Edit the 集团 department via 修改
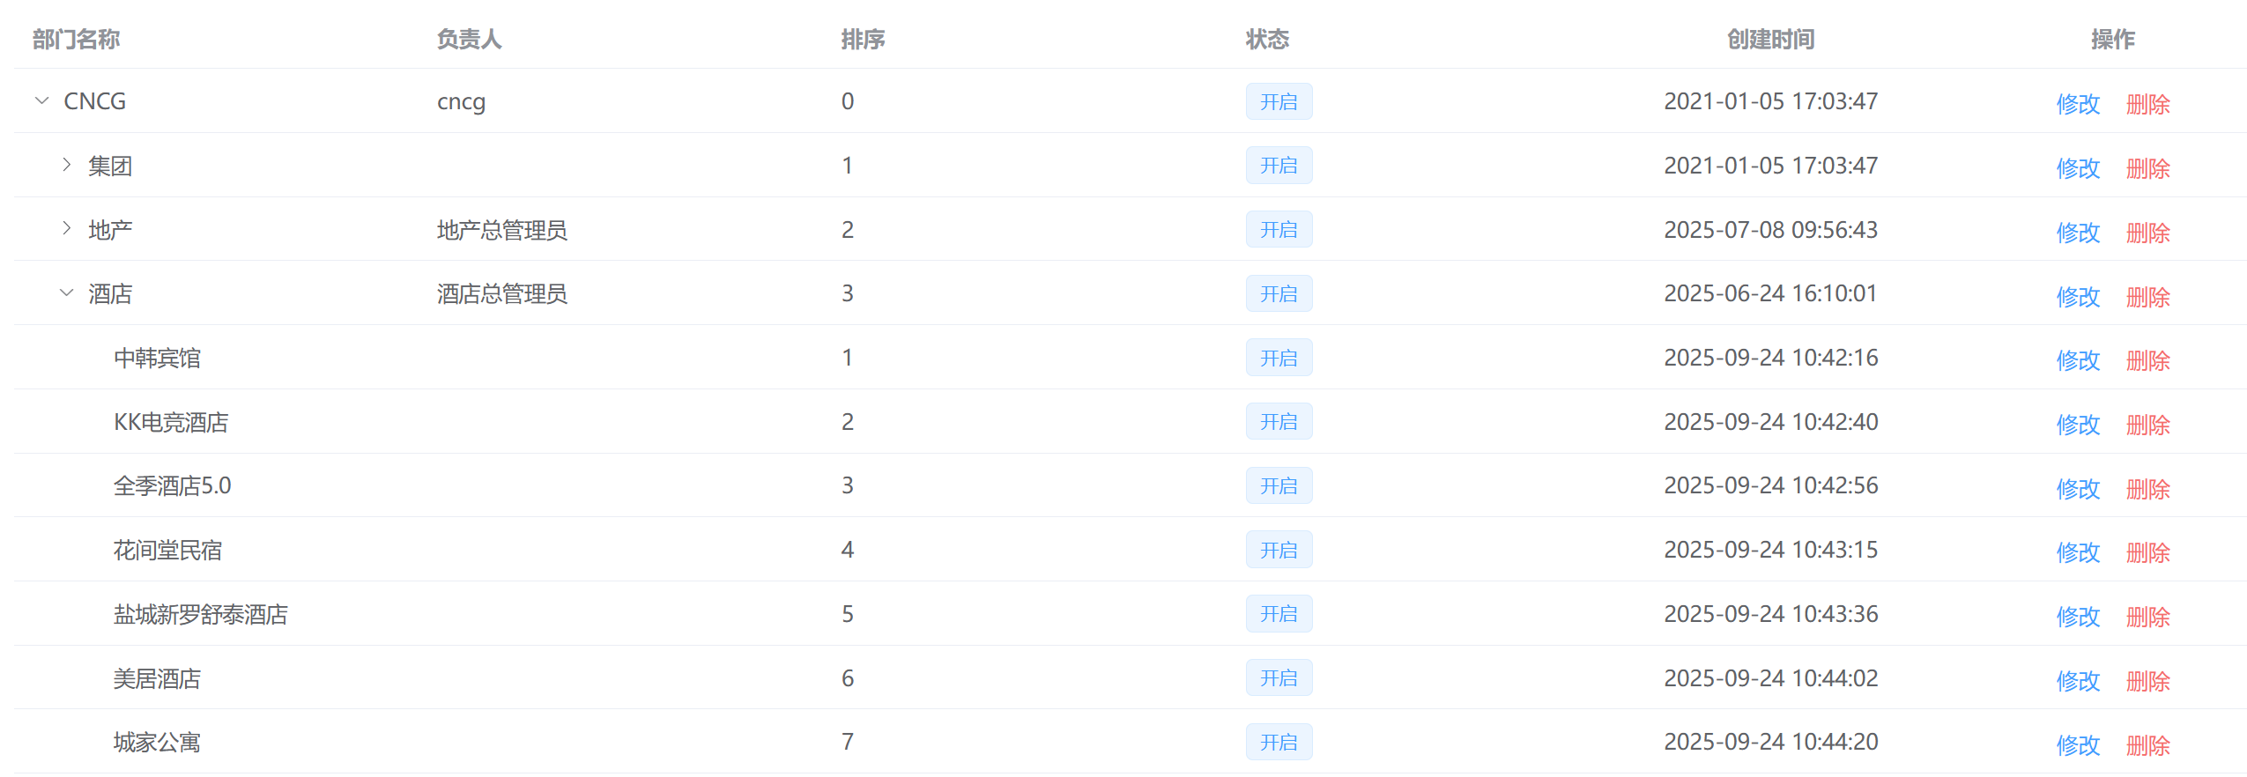Image resolution: width=2247 pixels, height=777 pixels. (2077, 168)
